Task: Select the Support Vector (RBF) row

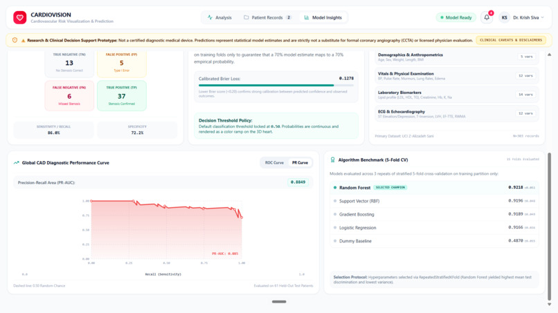Action: tap(434, 201)
